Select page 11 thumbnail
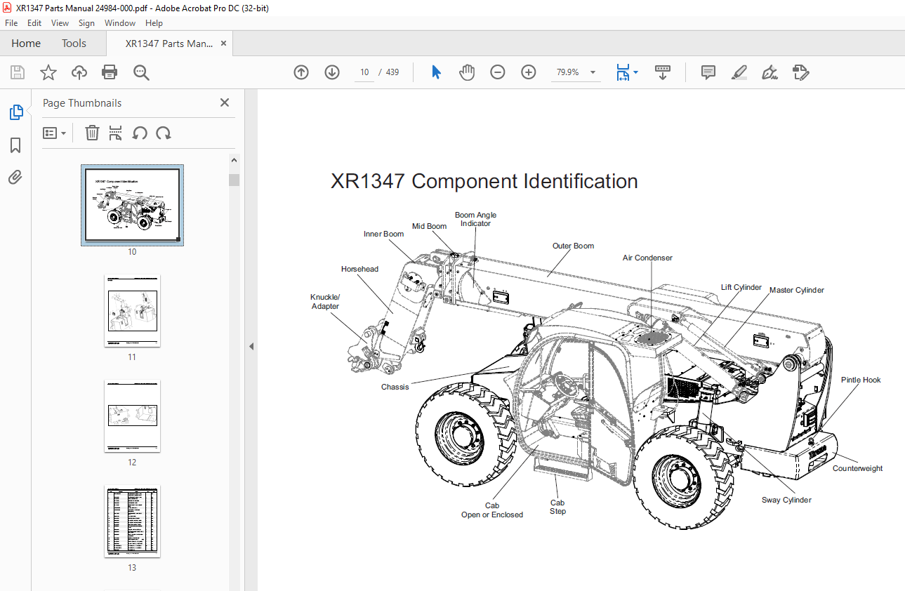905x591 pixels. click(132, 310)
